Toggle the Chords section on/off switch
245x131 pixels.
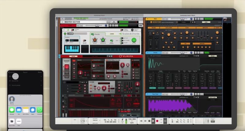pyautogui.click(x=92, y=34)
